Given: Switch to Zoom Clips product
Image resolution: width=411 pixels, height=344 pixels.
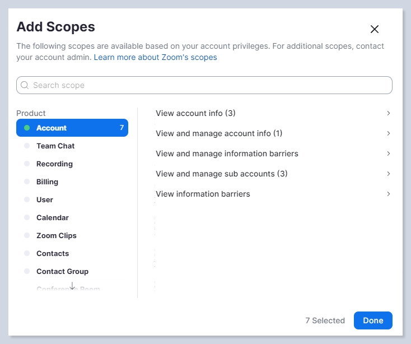Looking at the screenshot, I should [57, 235].
